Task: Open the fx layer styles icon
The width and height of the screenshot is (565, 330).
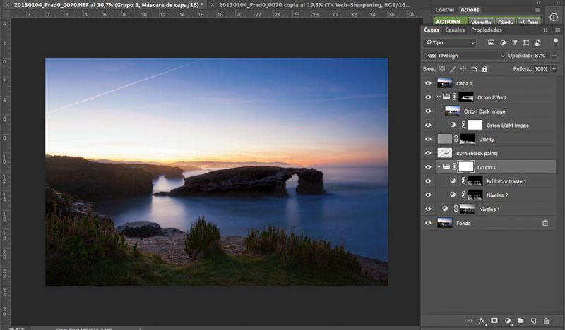Action: tap(482, 321)
